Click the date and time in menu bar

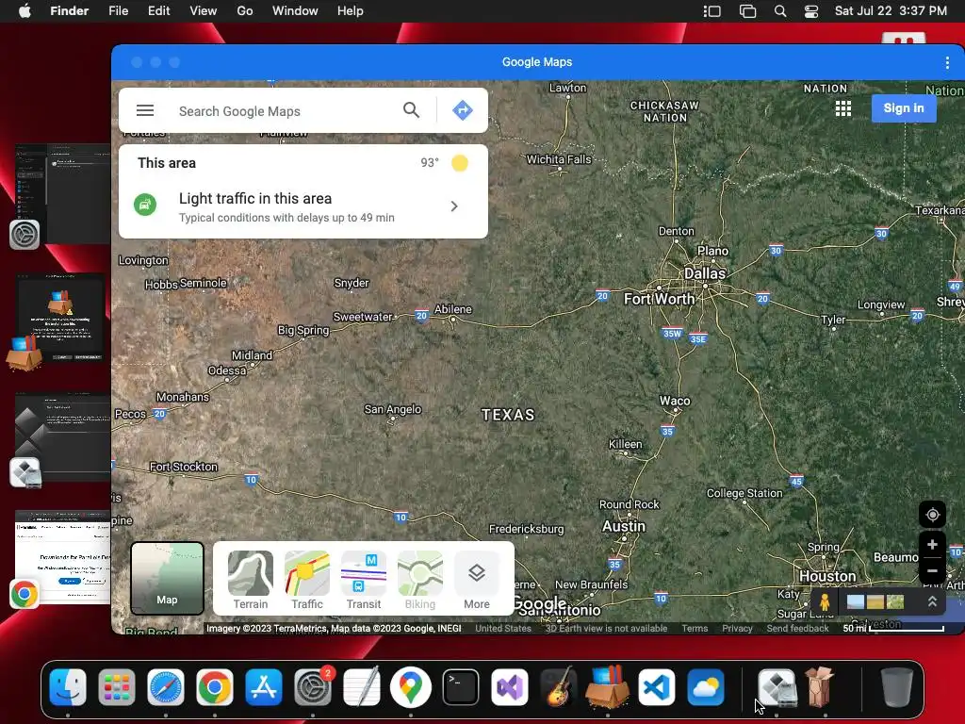click(x=891, y=11)
